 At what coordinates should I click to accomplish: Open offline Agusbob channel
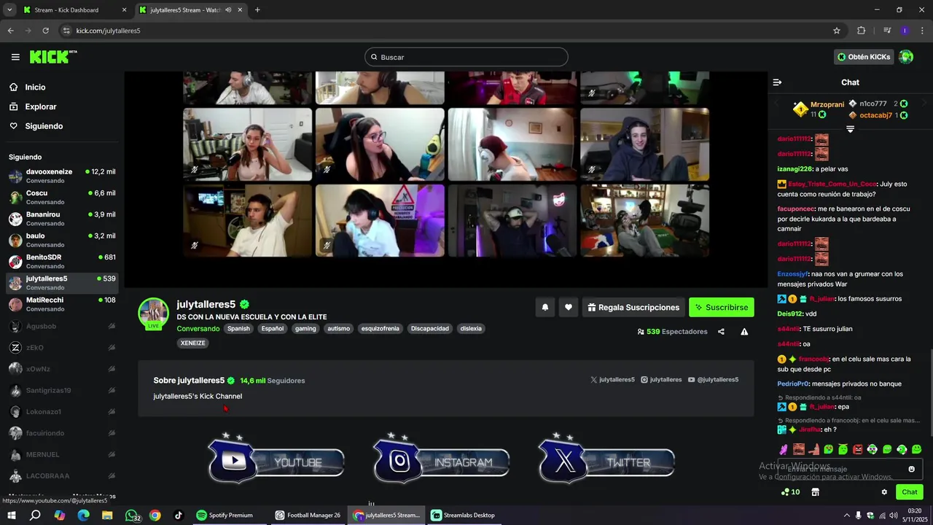(x=62, y=326)
